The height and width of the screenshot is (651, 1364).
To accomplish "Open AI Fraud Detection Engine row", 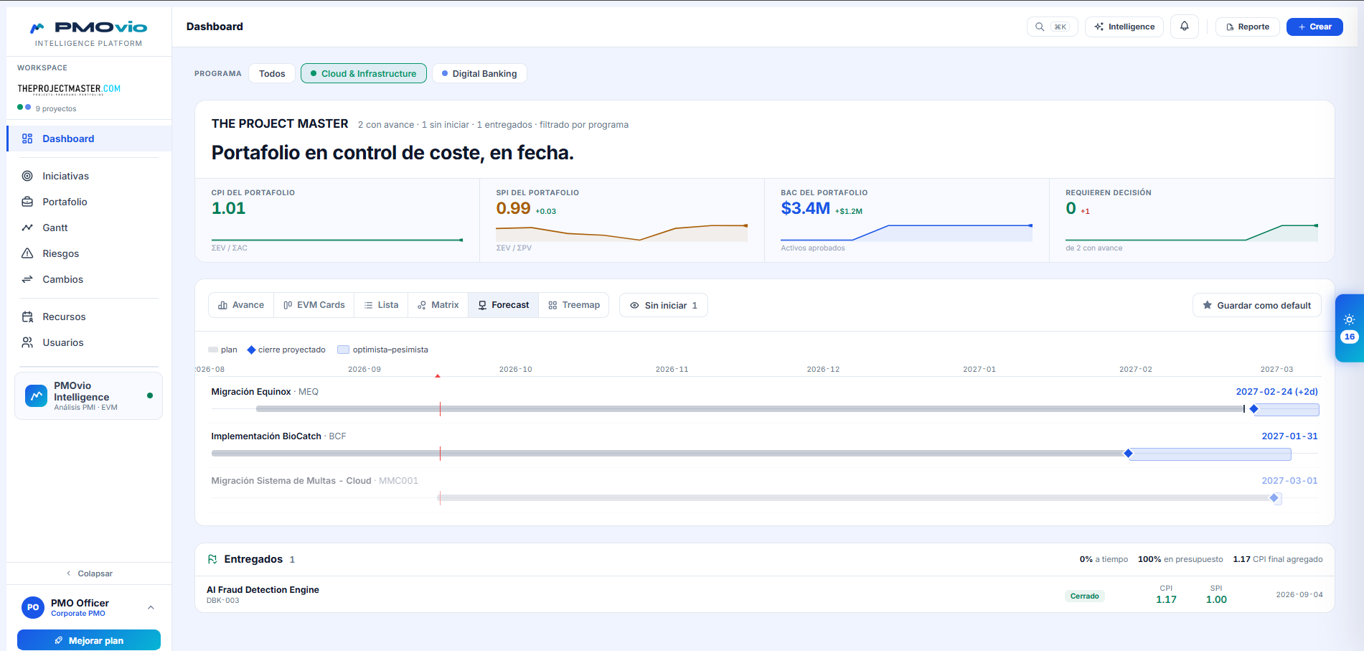I will click(764, 594).
